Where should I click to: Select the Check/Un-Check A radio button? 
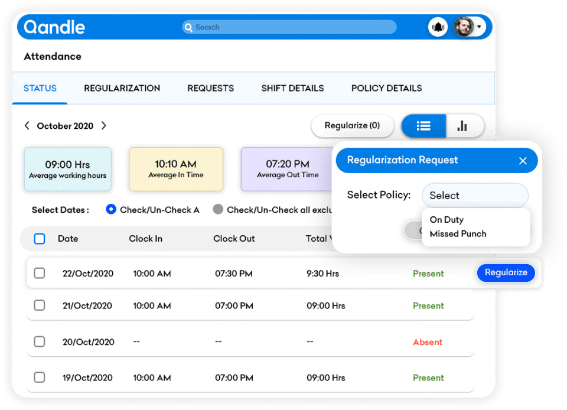coord(111,209)
